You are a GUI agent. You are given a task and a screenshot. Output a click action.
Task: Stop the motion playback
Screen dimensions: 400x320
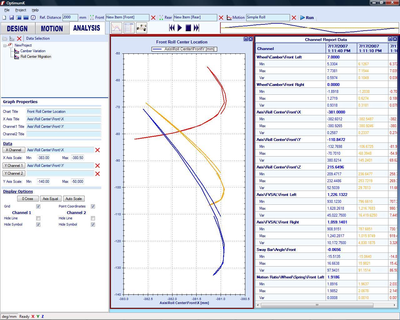tap(188, 28)
